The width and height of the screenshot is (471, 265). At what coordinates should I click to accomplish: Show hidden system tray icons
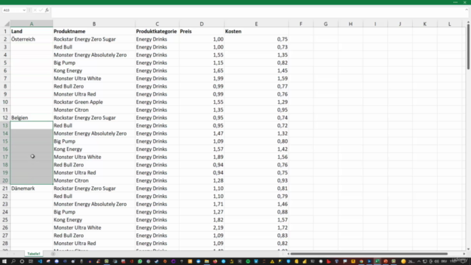click(419, 261)
